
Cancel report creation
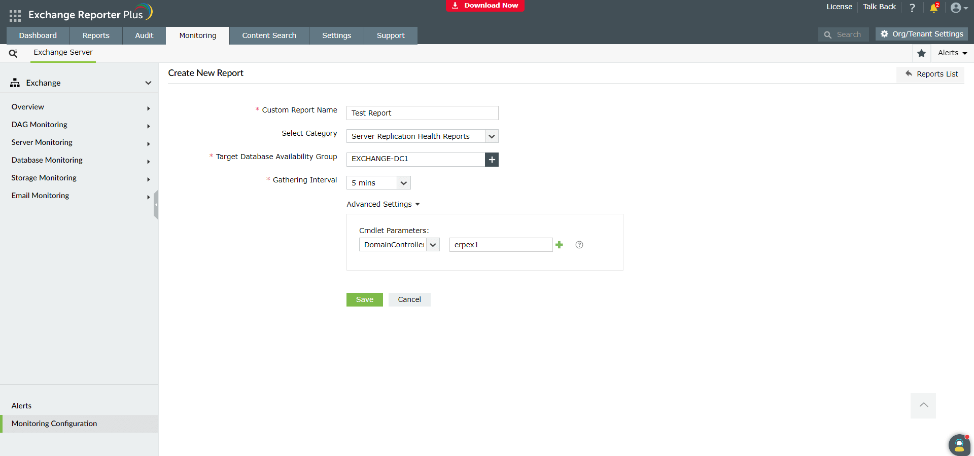click(x=409, y=299)
